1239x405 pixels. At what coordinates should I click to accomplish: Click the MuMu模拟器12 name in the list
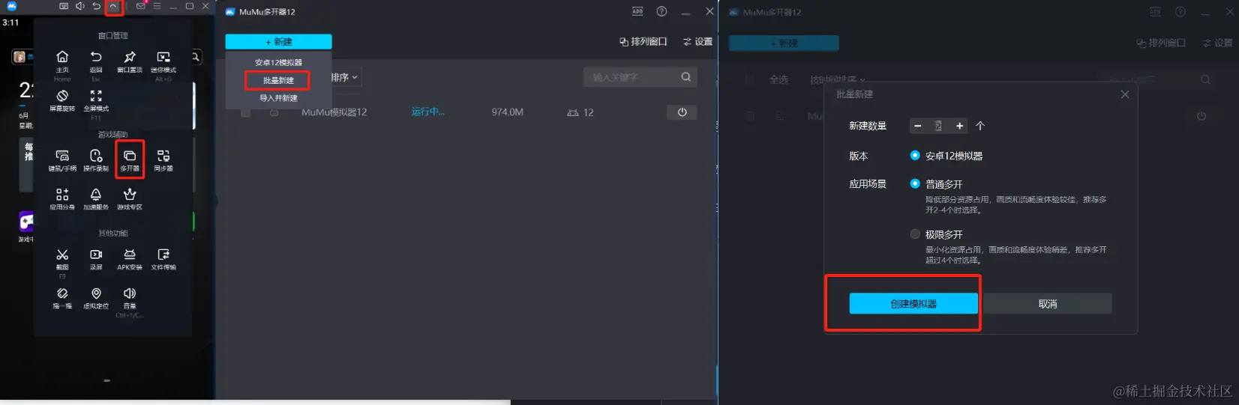(x=334, y=112)
